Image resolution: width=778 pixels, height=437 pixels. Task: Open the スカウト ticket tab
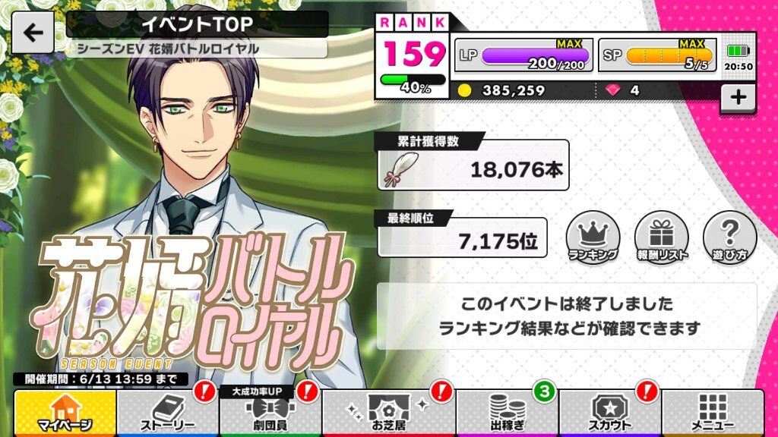tap(610, 413)
